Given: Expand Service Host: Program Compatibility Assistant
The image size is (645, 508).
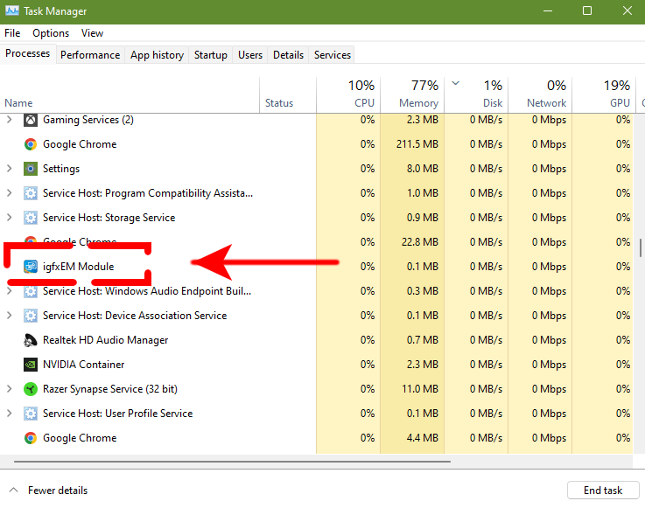Looking at the screenshot, I should 10,192.
